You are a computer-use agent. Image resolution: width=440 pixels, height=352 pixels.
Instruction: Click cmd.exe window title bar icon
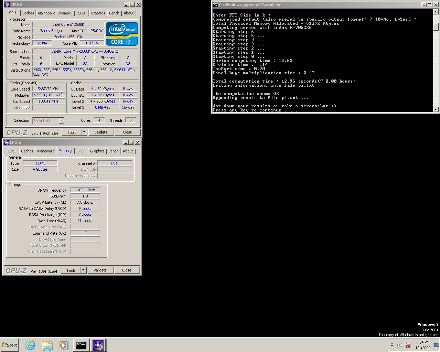pyautogui.click(x=215, y=5)
